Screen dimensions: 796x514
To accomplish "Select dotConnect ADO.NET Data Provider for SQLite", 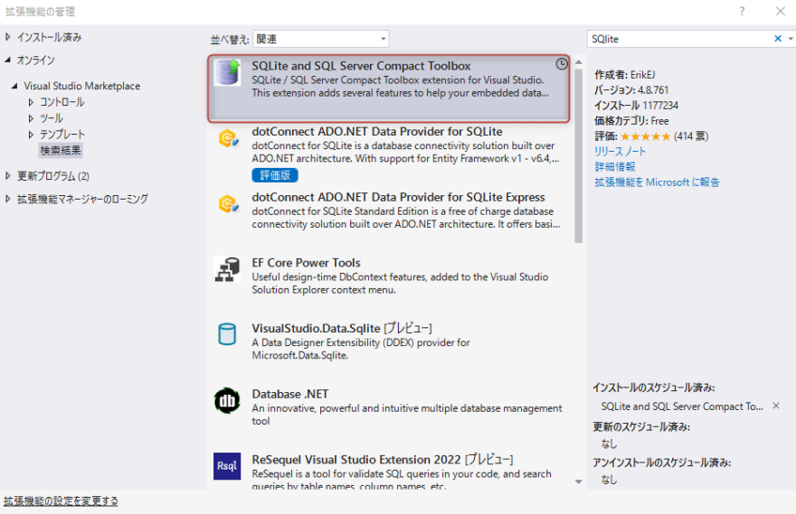I will [377, 131].
